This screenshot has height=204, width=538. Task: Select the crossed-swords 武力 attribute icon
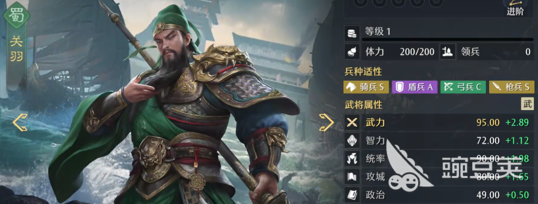click(x=352, y=123)
